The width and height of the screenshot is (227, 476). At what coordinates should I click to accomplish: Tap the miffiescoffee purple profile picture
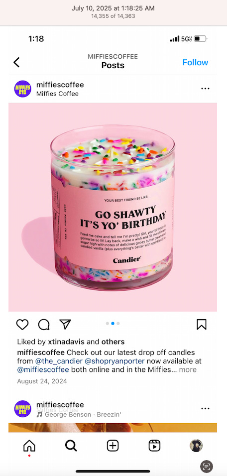(x=23, y=89)
